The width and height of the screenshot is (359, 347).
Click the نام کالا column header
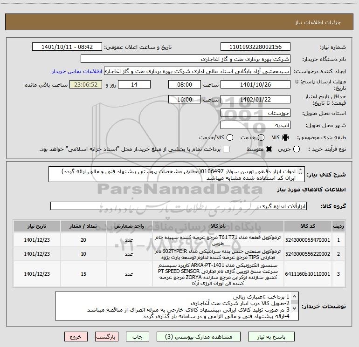218,226
